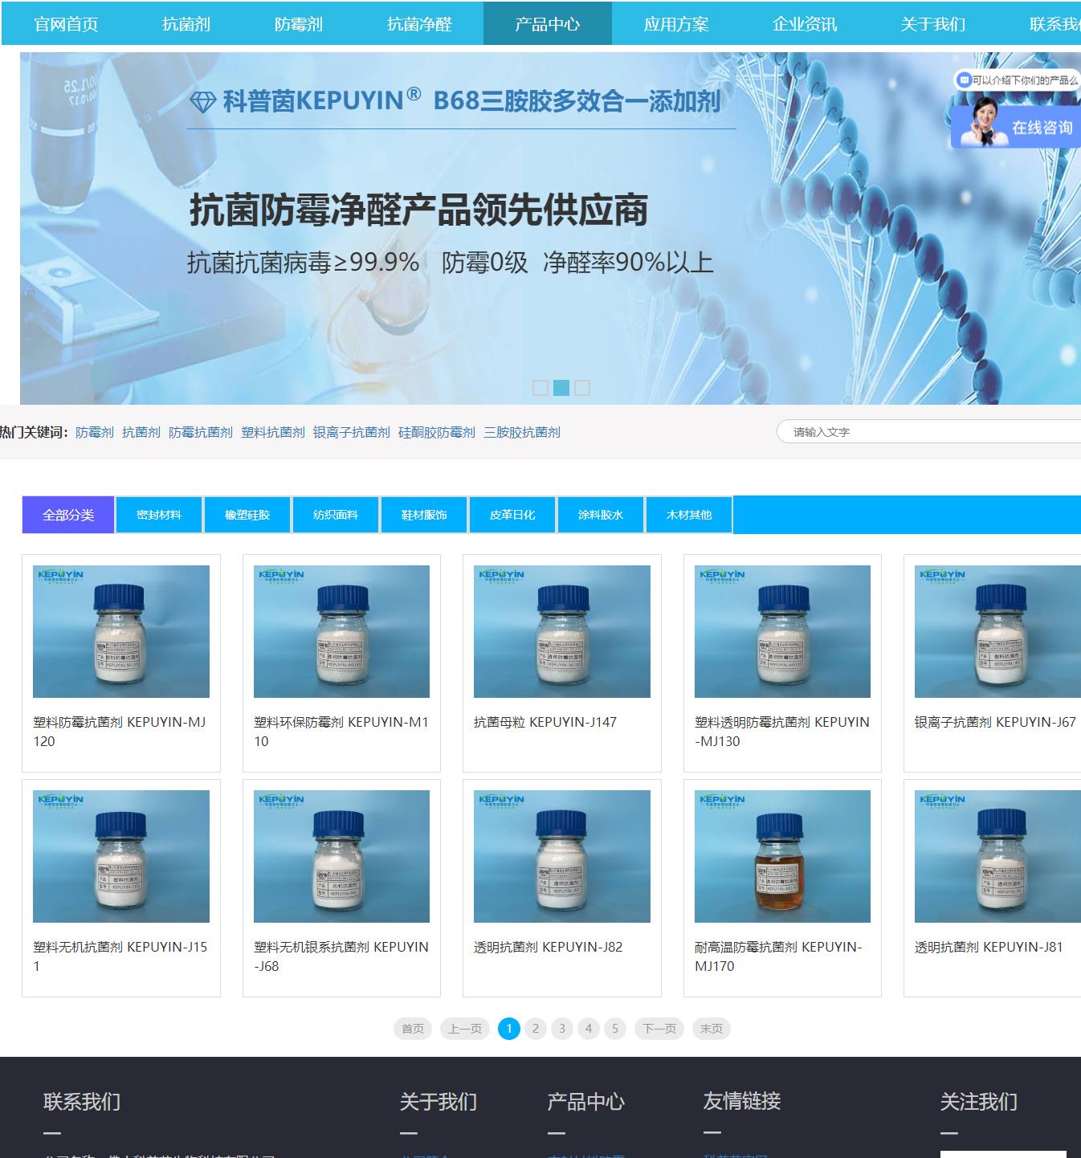Open the 官网首页 navigation item
The height and width of the screenshot is (1158, 1081).
point(66,24)
